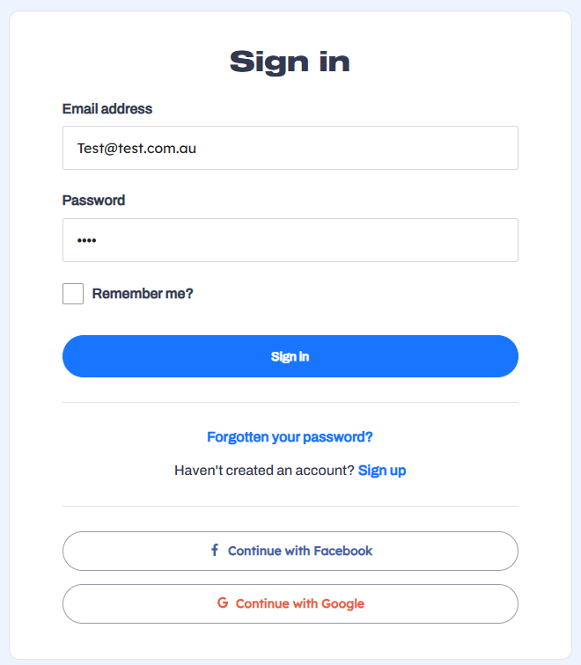
Task: Click the "Email address" field label
Action: [107, 109]
